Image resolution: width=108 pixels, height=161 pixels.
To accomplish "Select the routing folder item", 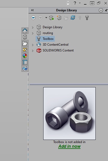I will (45, 33).
